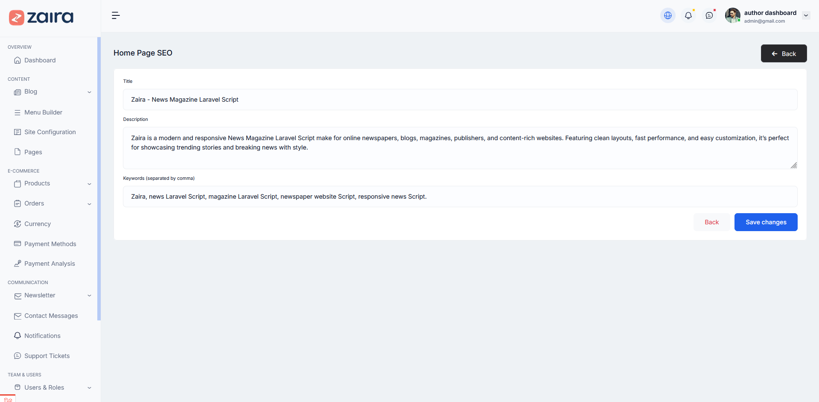Go to Payment Analysis page
819x402 pixels.
[x=50, y=264]
